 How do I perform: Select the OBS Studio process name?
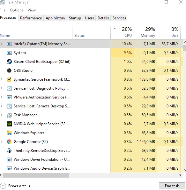[x=23, y=71]
